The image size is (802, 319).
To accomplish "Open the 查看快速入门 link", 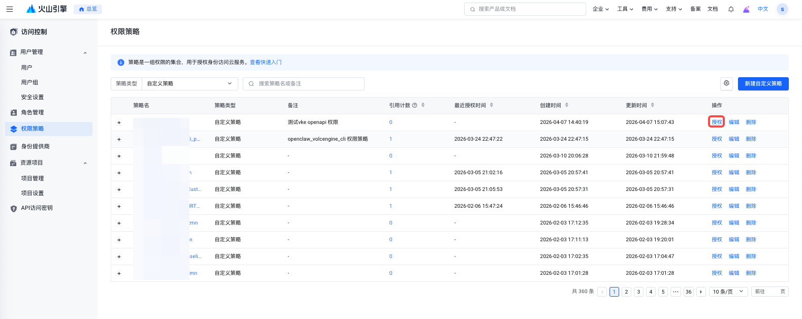I will tap(266, 62).
